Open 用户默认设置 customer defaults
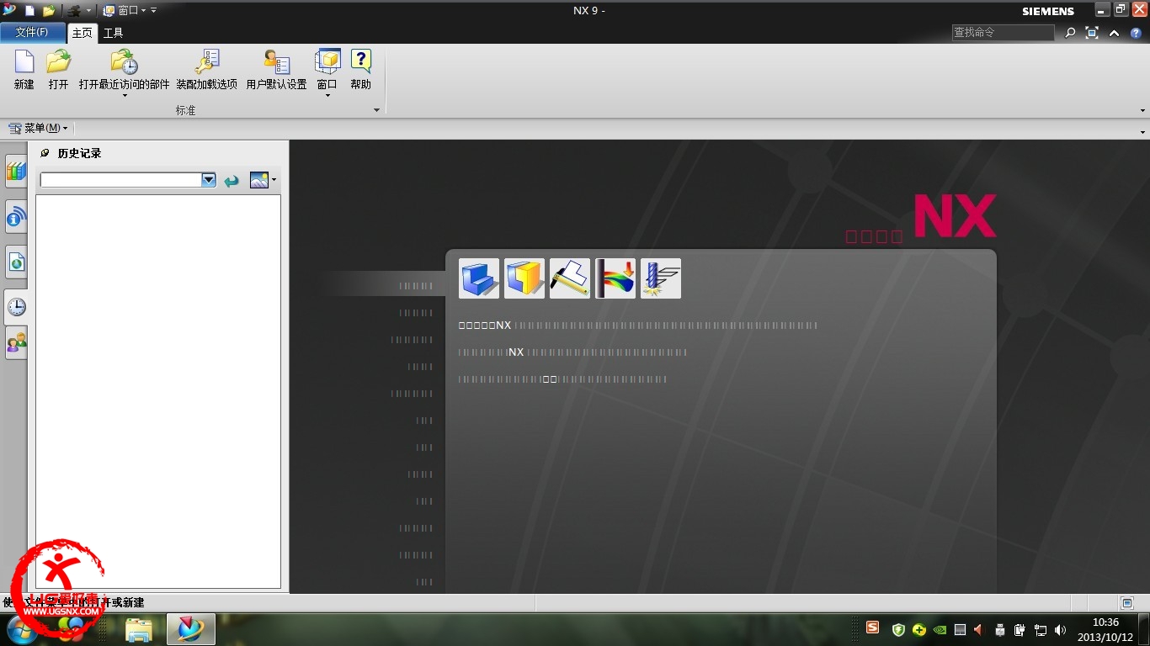This screenshot has width=1150, height=646. (x=276, y=61)
